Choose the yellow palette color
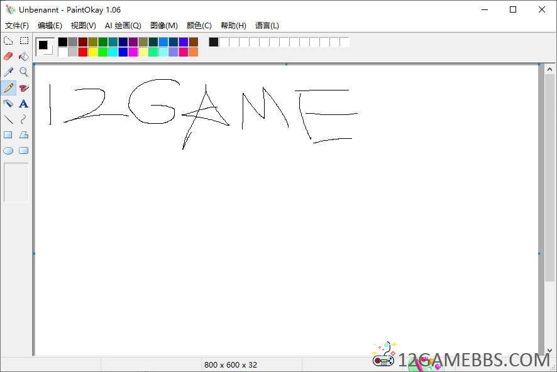 click(93, 52)
